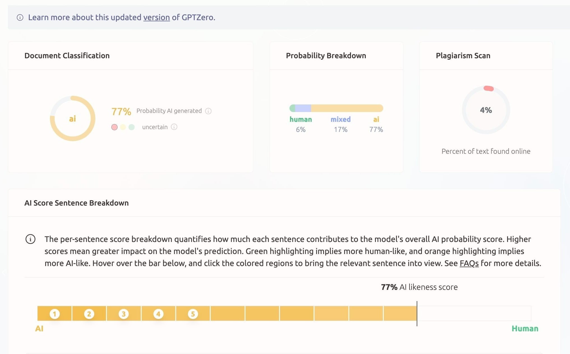Click the unfilled end of AI likeness bar
The width and height of the screenshot is (570, 354).
(x=474, y=313)
